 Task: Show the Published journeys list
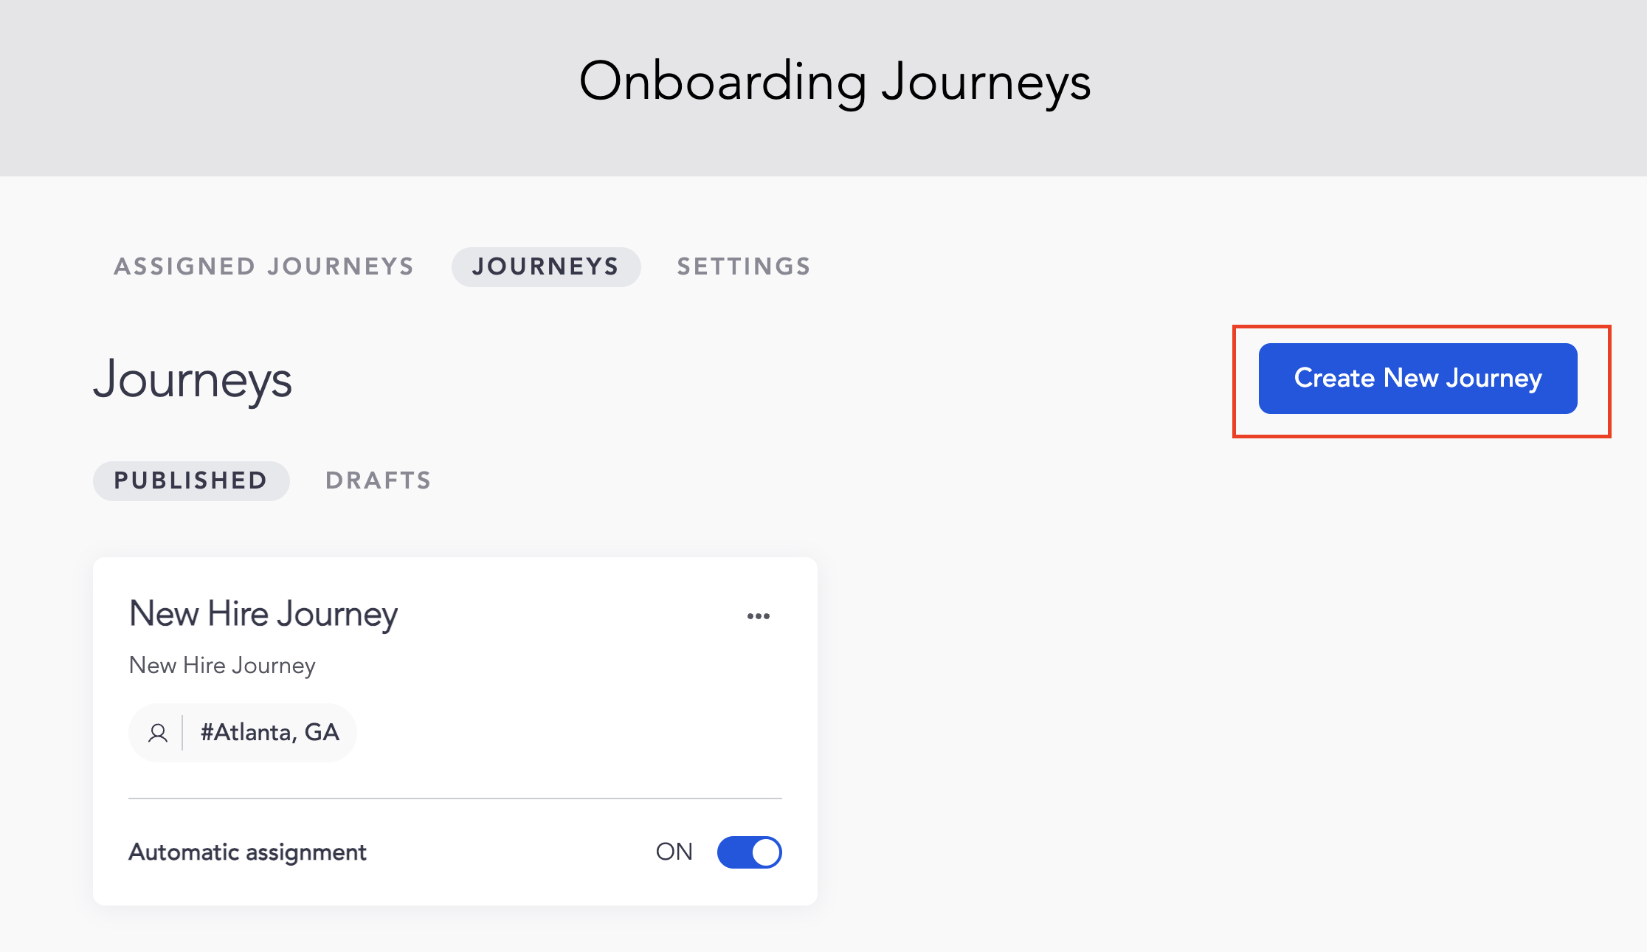click(190, 480)
